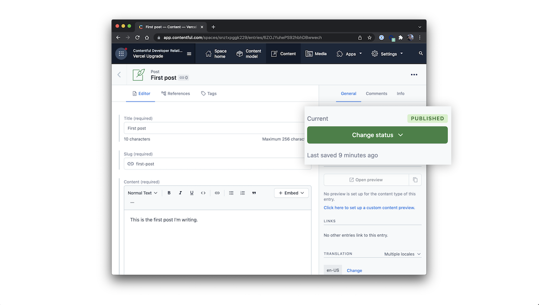Expand the Embed dropdown
The height and width of the screenshot is (305, 539).
tap(291, 193)
